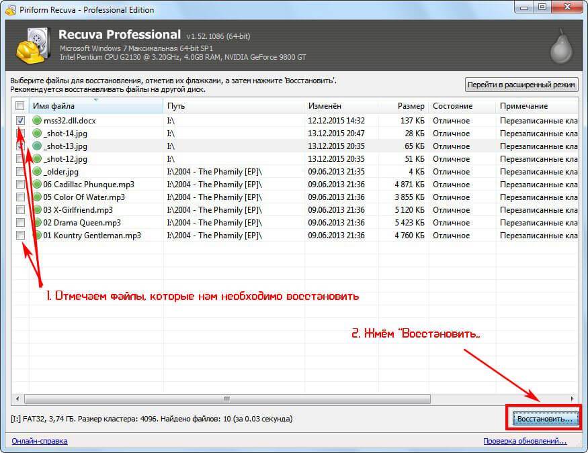This screenshot has height=453, width=588.
Task: Check the 06 Cadillac Phunque.mp3 checkbox
Action: [x=20, y=184]
